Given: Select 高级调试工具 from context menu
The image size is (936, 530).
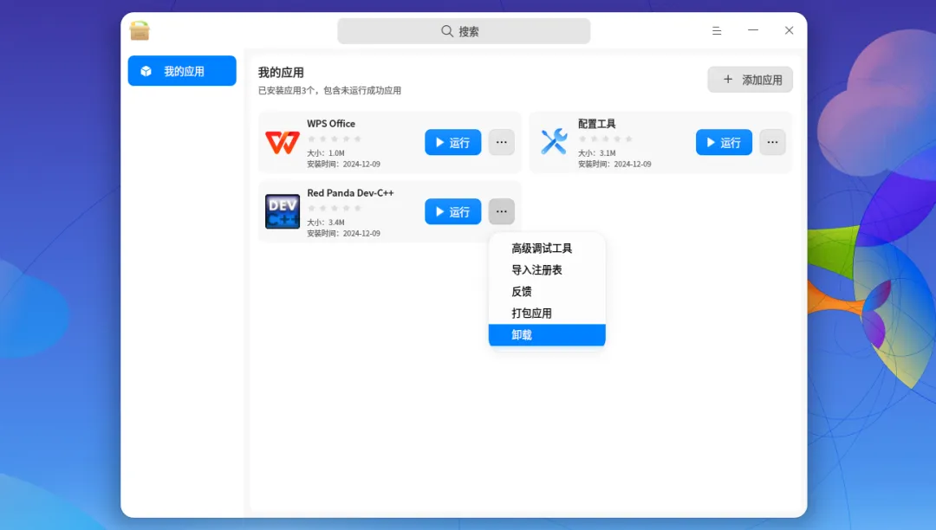Looking at the screenshot, I should click(x=547, y=249).
